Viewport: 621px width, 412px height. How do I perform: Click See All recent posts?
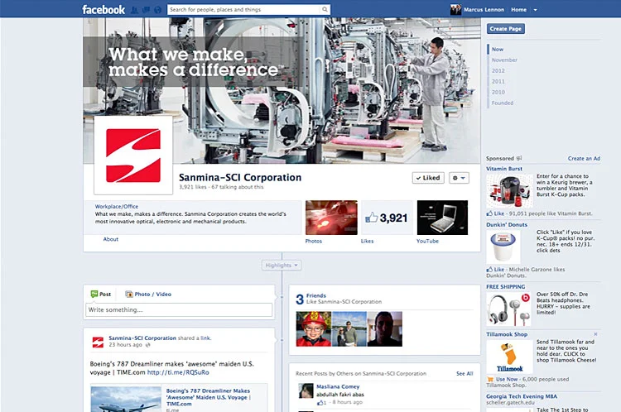465,373
